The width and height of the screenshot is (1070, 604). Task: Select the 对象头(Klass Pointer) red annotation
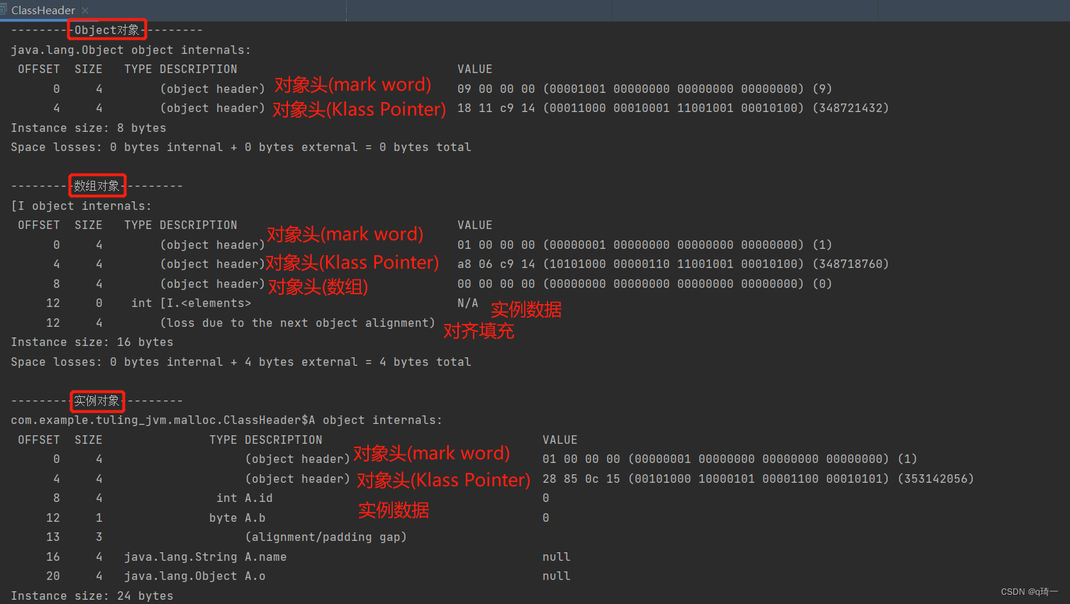359,109
